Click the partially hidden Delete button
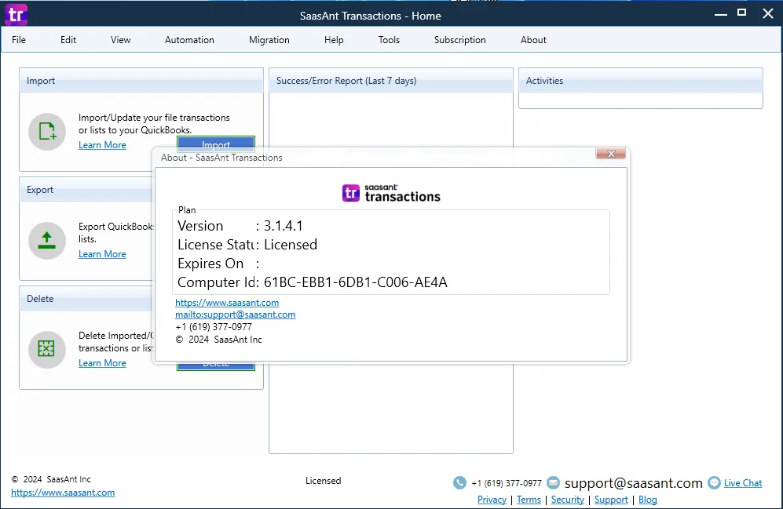This screenshot has height=509, width=783. (x=216, y=366)
